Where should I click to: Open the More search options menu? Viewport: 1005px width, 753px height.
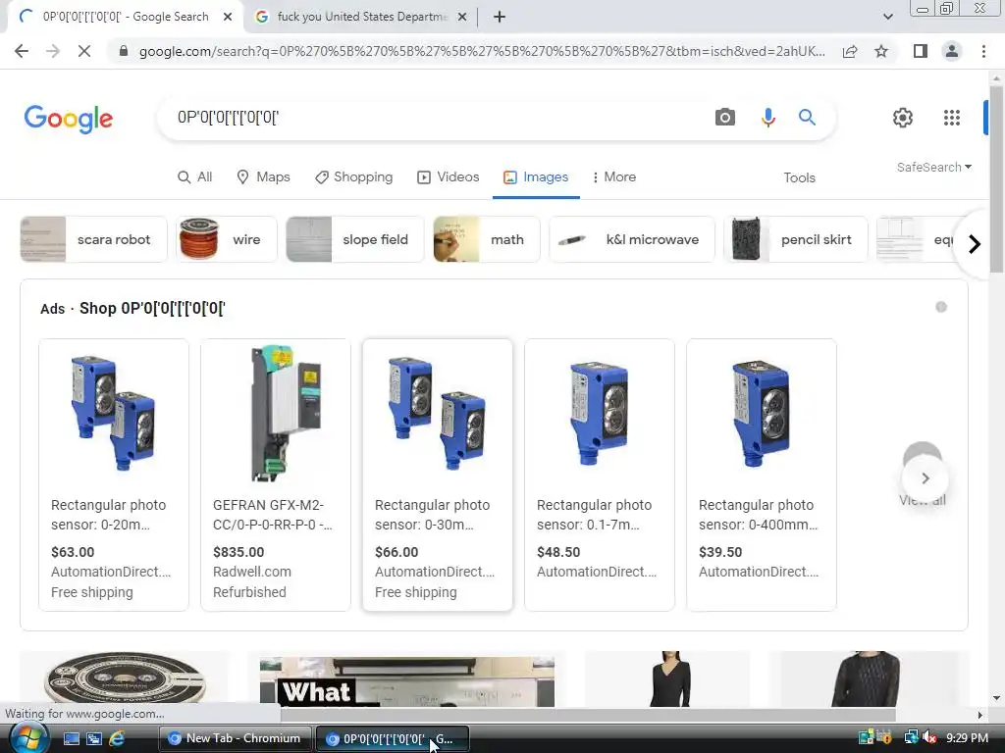click(613, 176)
